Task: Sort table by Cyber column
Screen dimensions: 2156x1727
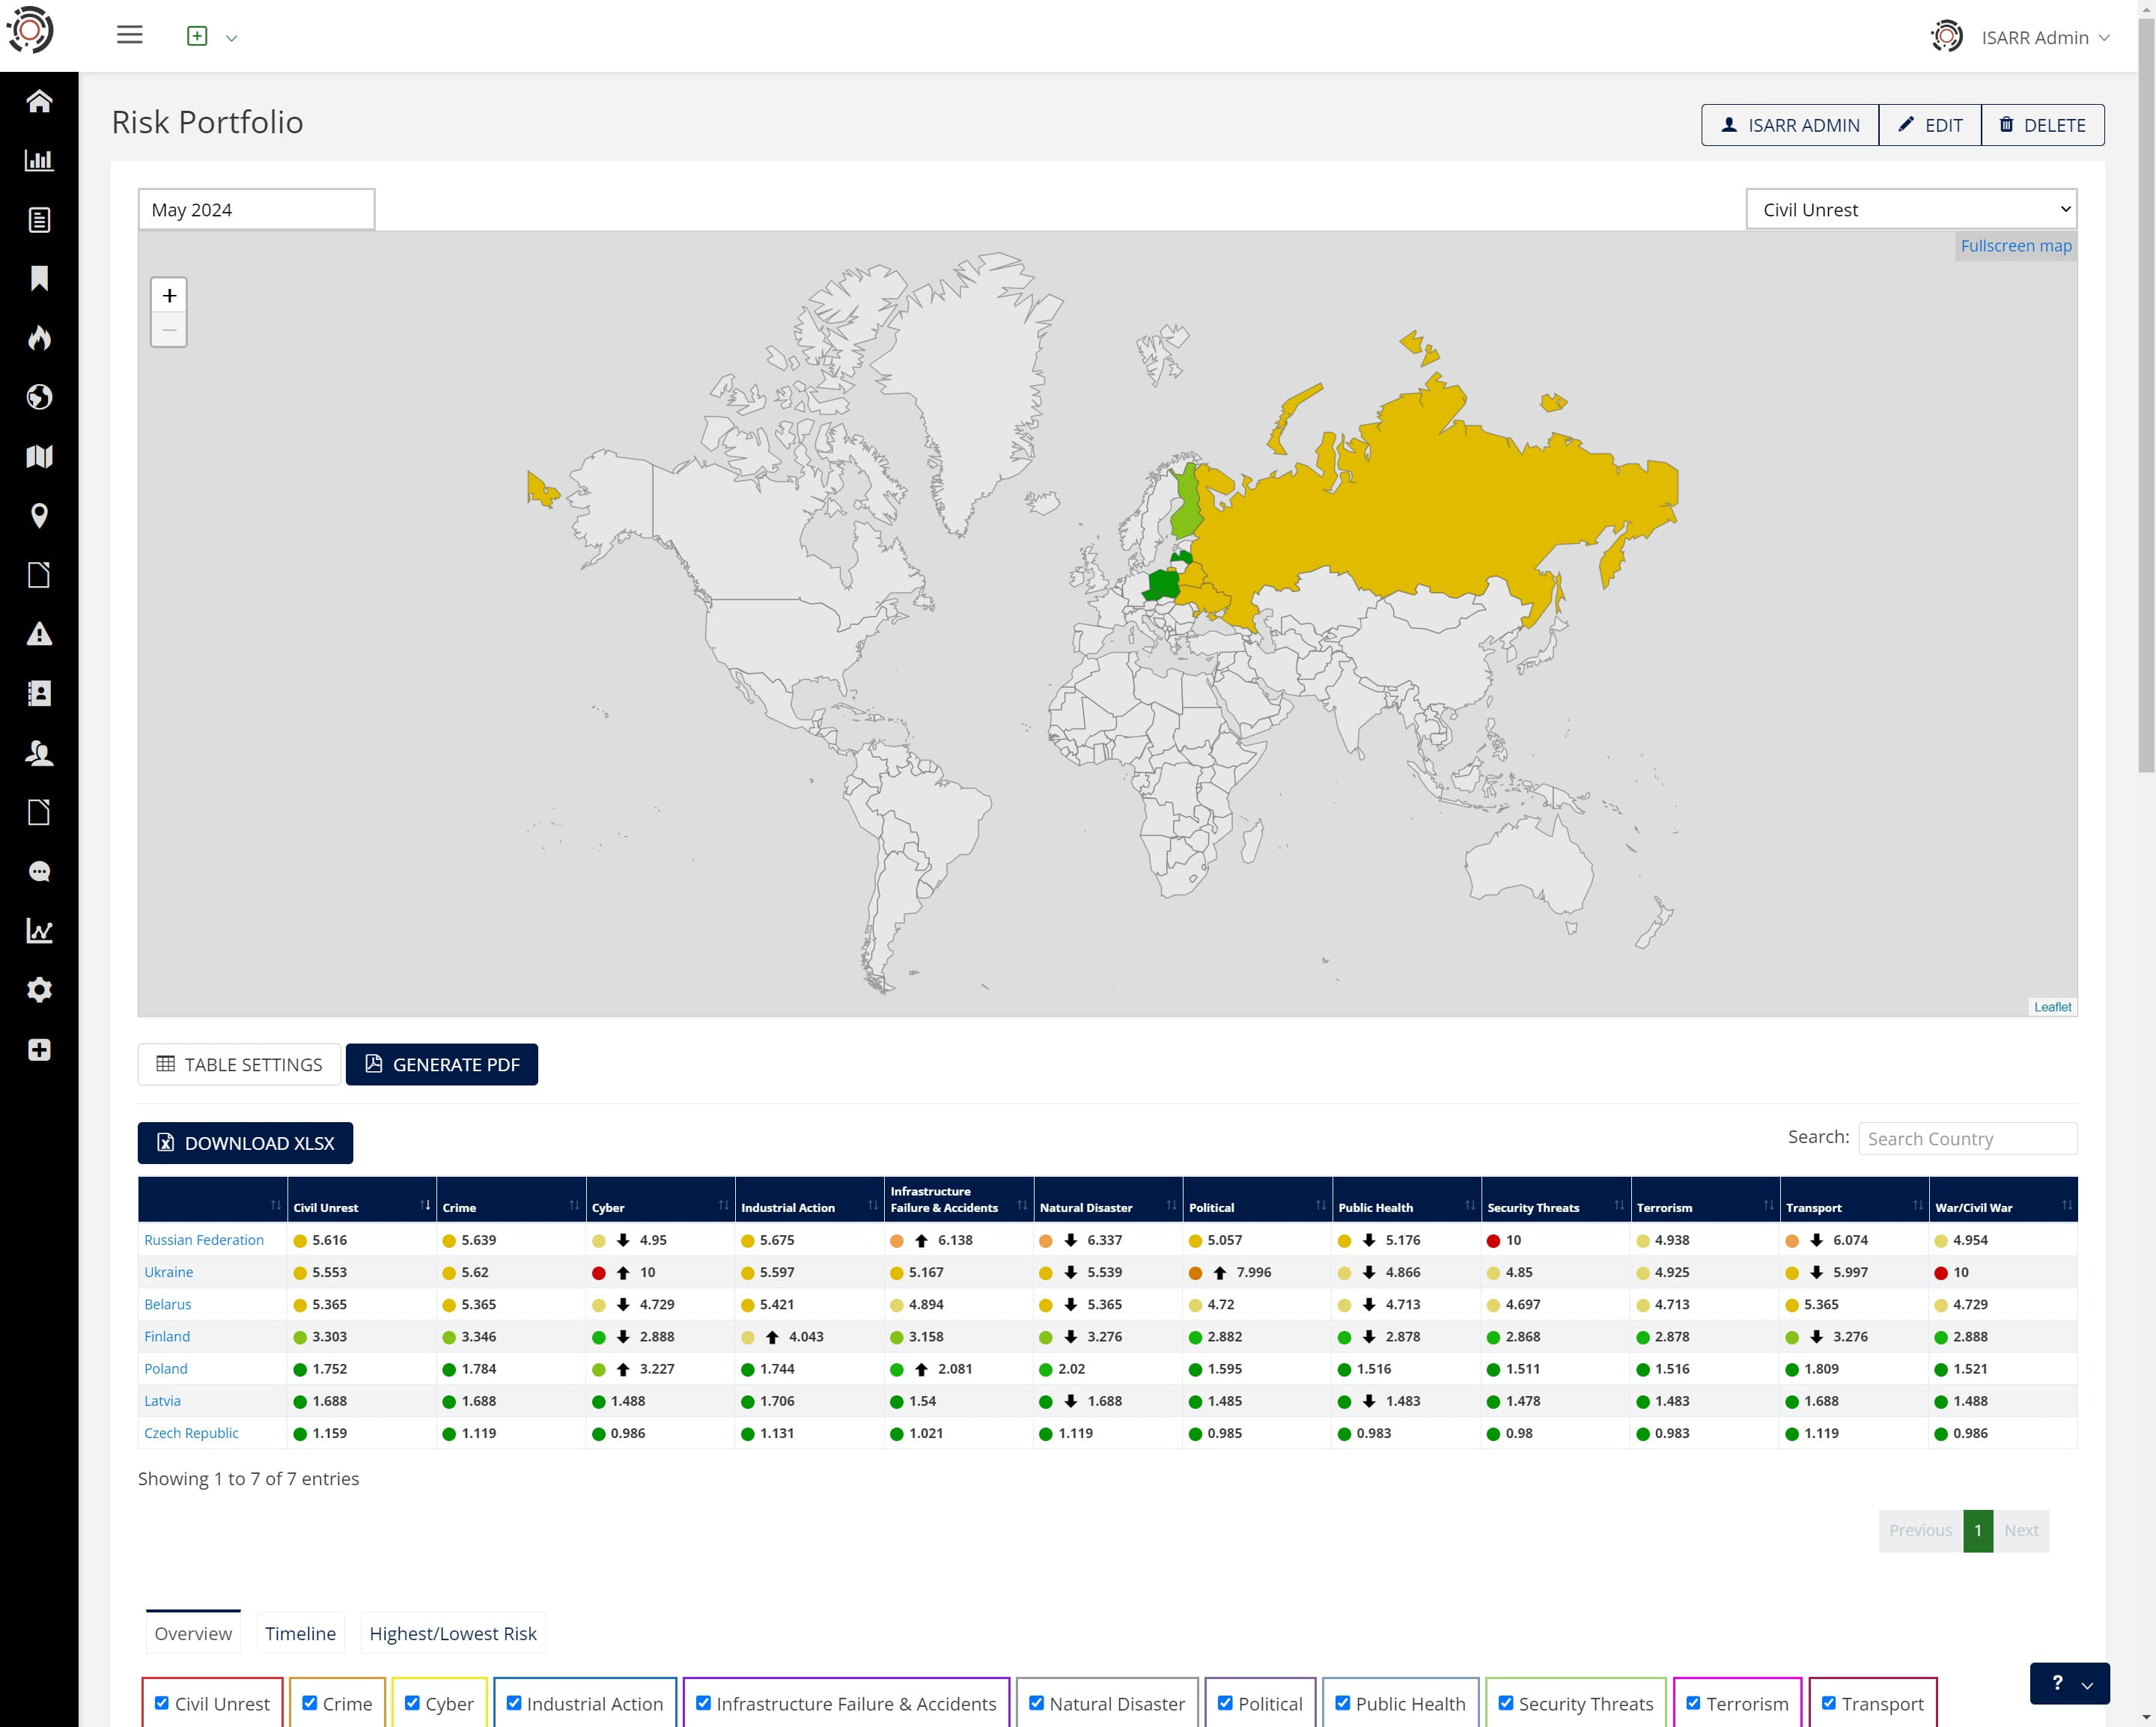Action: pyautogui.click(x=660, y=1200)
